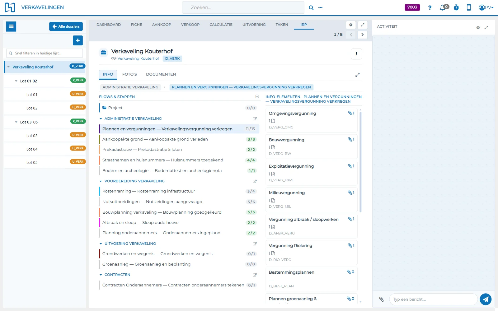The image size is (498, 311).
Task: Go to next record arrow
Action: point(363,35)
